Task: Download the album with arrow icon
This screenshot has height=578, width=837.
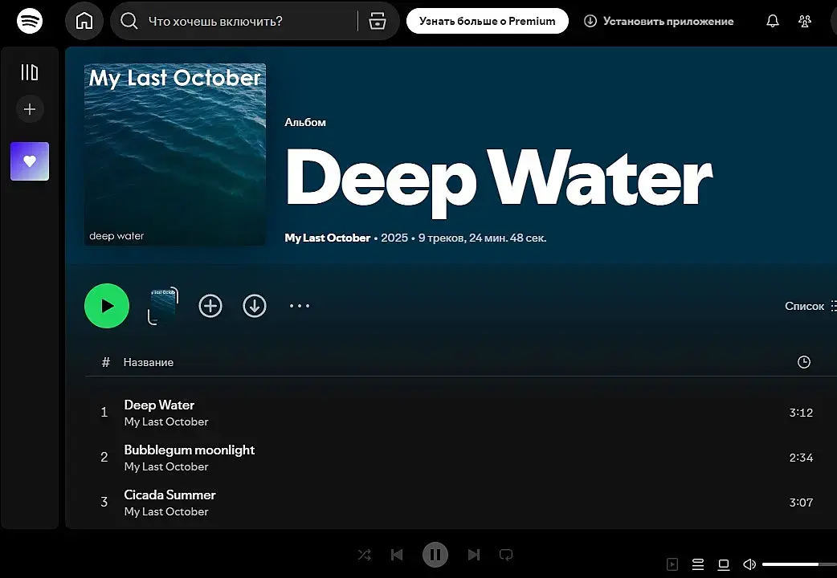Action: [255, 306]
